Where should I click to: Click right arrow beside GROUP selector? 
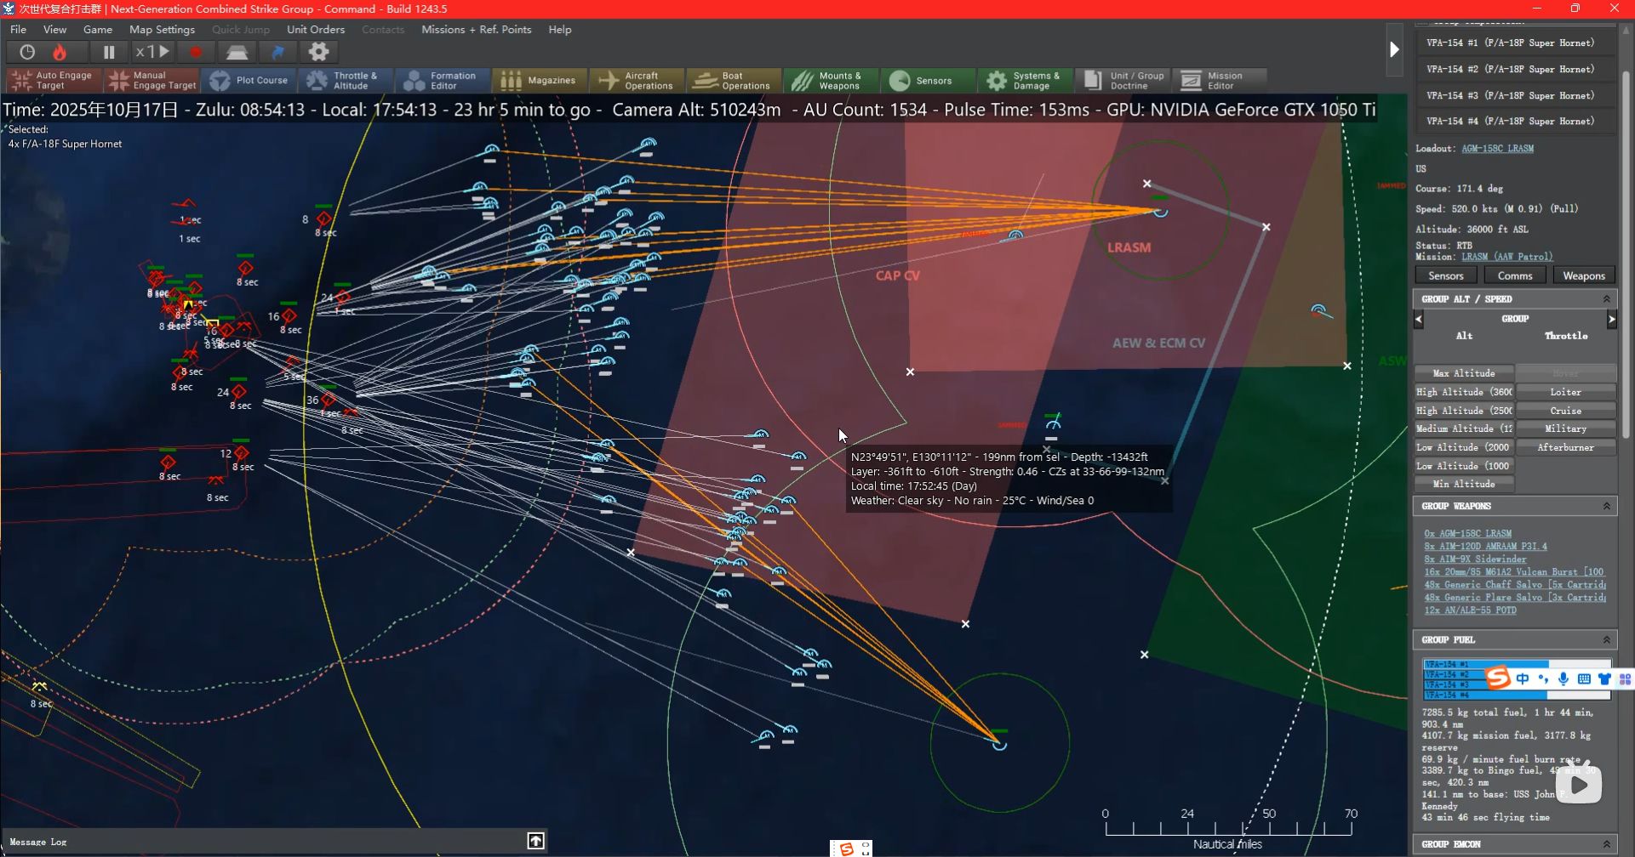coord(1611,320)
